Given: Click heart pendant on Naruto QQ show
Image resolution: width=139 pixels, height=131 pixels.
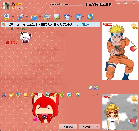Looking at the screenshot, I should point(133,49).
